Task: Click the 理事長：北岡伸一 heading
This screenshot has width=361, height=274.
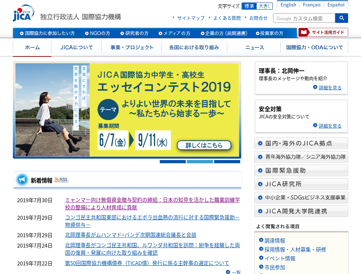Action: (x=282, y=71)
